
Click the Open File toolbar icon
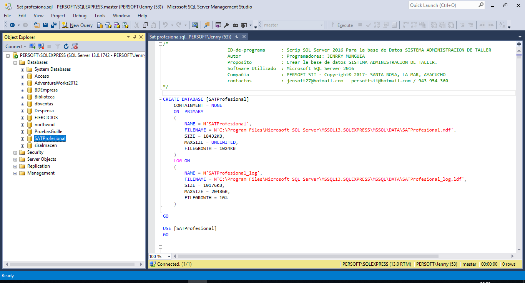pos(37,25)
